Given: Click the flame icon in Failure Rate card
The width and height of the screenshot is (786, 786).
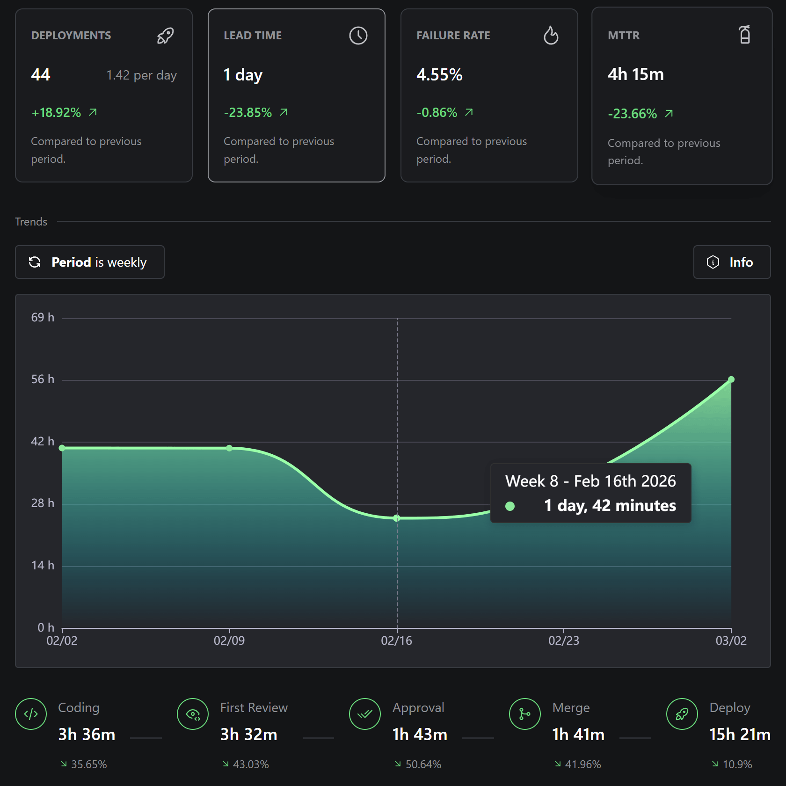Looking at the screenshot, I should click(x=551, y=35).
